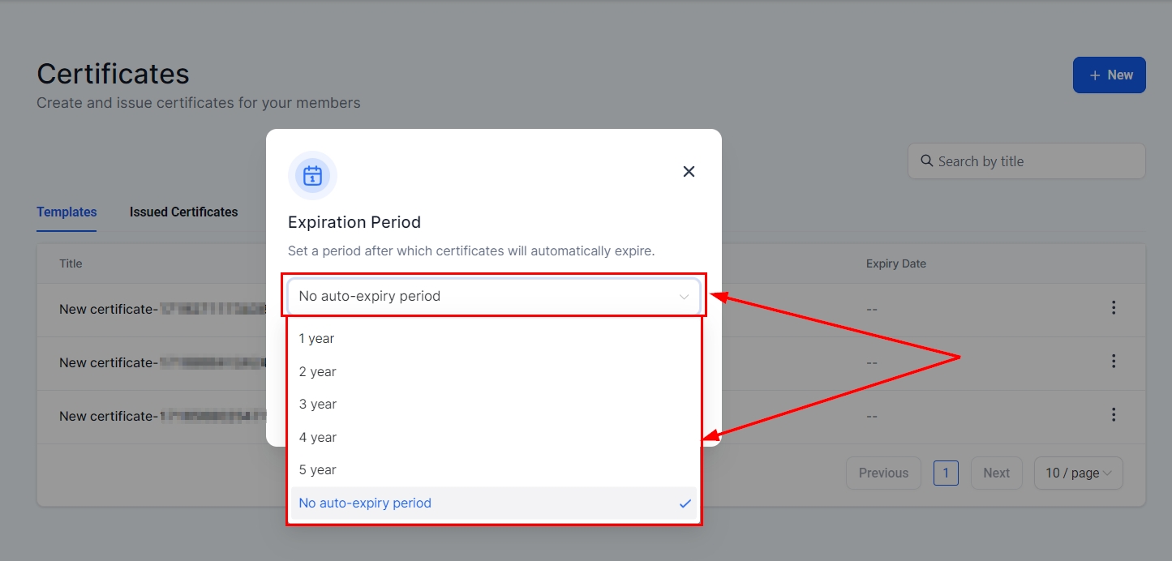Select the 1 year option
The image size is (1172, 561).
pos(316,339)
